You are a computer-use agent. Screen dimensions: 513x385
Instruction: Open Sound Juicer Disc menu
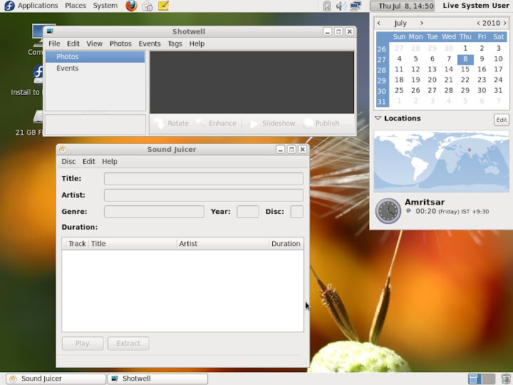click(x=68, y=161)
